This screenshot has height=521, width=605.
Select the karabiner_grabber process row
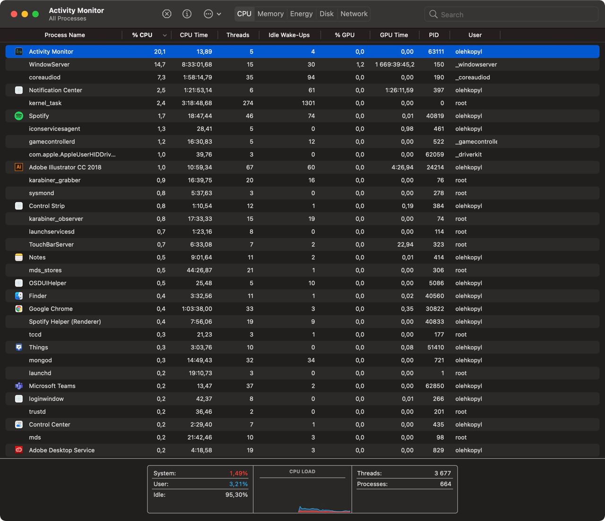pos(302,180)
